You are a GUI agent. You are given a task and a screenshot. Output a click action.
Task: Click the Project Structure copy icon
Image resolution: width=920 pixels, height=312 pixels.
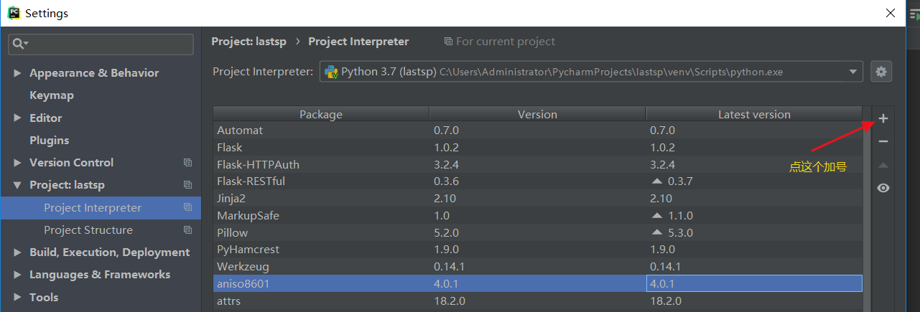[188, 230]
